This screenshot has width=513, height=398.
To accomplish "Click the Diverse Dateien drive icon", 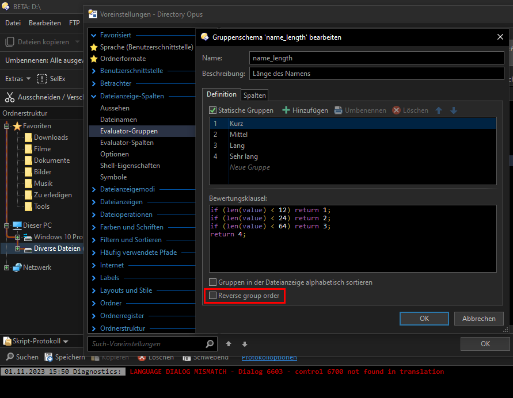I will pyautogui.click(x=28, y=249).
